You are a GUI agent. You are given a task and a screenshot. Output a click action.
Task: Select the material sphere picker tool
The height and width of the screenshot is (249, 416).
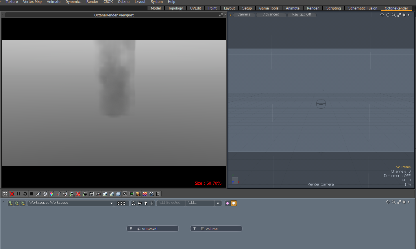(x=45, y=194)
